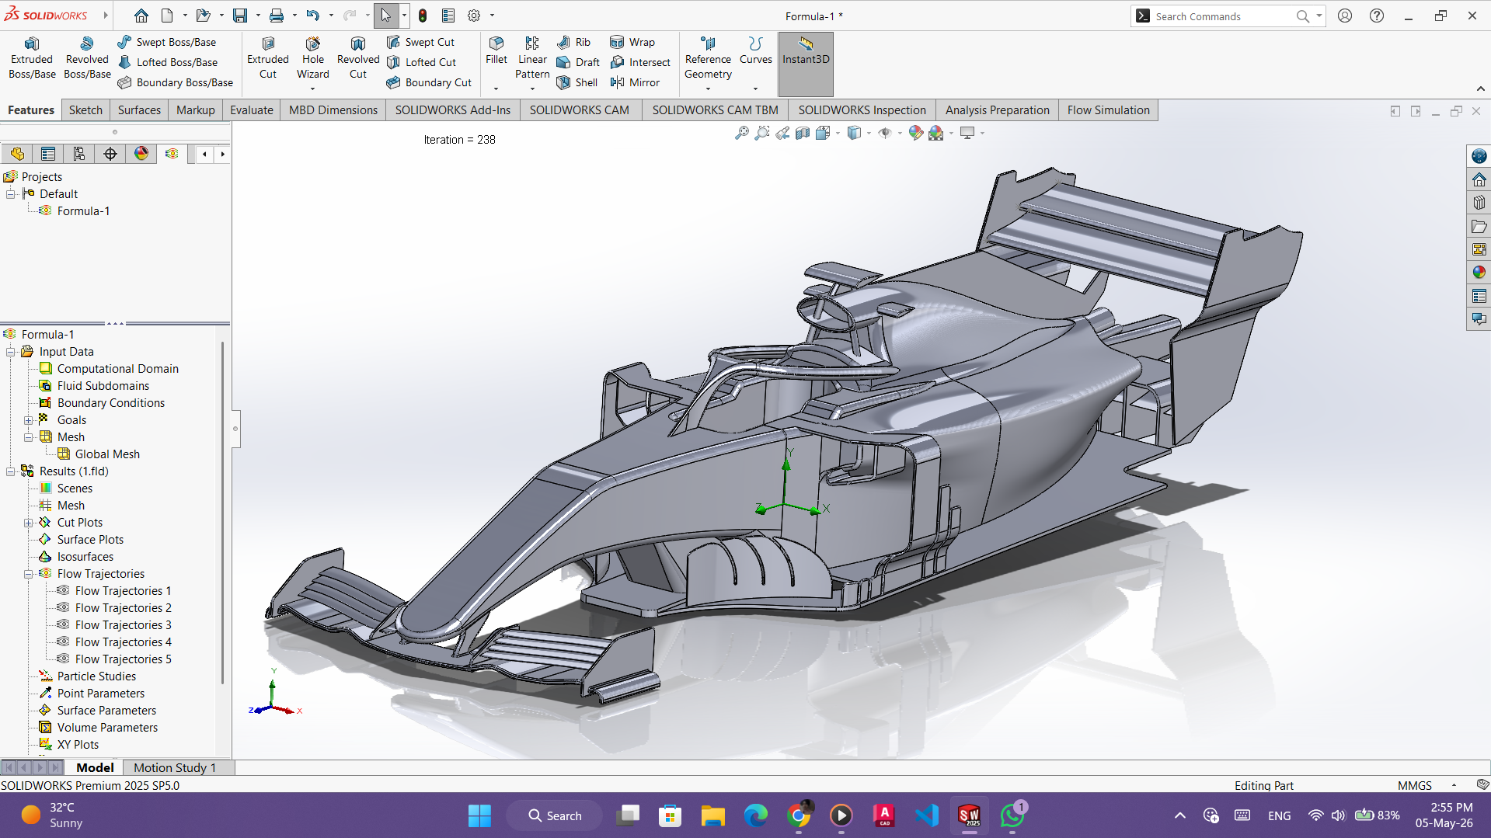Open the Edit Appearance color ball
Screen dimensions: 1491x838
click(x=916, y=133)
